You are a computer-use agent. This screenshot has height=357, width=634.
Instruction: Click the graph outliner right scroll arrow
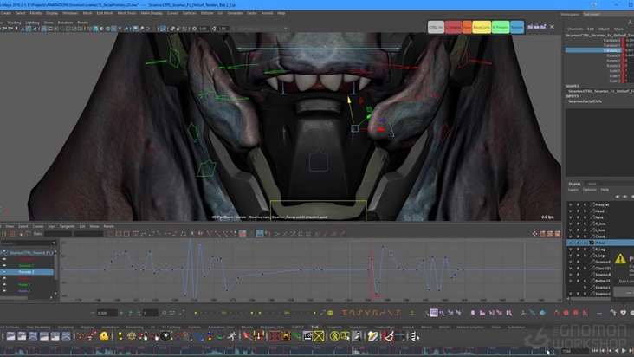[x=51, y=297]
